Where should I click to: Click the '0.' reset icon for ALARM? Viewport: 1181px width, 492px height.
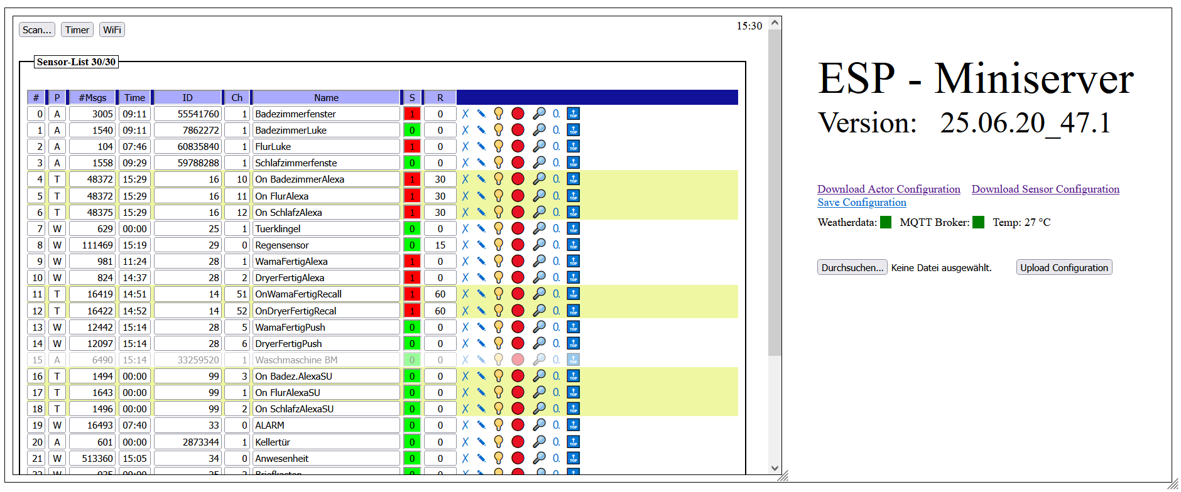coord(557,425)
